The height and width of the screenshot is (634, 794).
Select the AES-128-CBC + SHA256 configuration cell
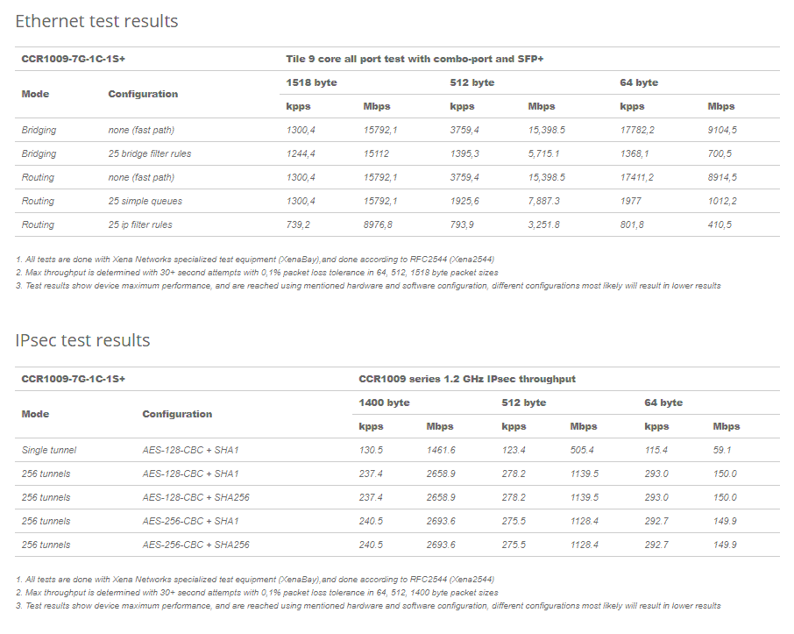(x=196, y=498)
